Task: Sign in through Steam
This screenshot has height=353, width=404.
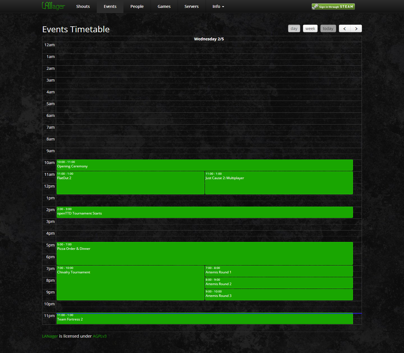Action: click(333, 6)
